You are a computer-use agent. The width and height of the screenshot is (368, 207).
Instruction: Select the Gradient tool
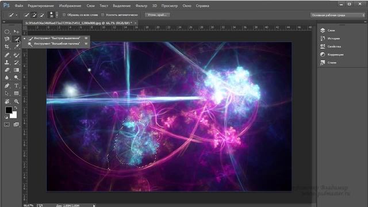[x=16, y=70]
